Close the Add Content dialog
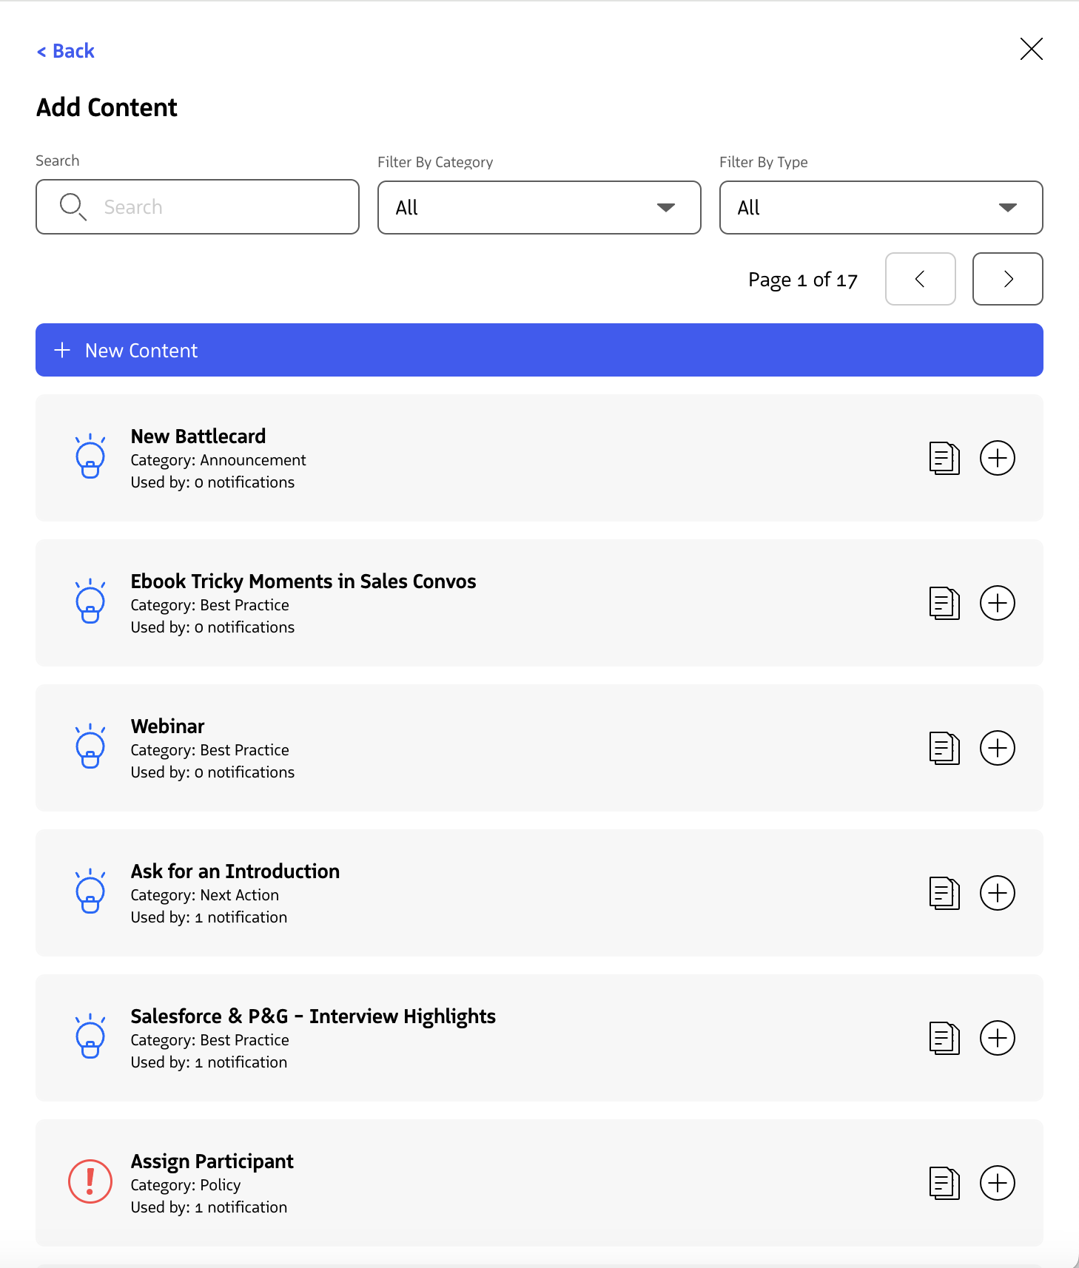This screenshot has height=1268, width=1079. [1031, 49]
